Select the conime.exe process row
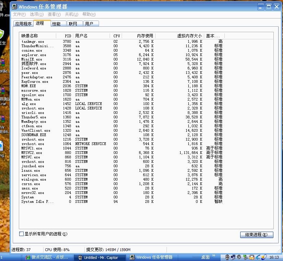Image resolution: width=283 pixels, height=261 pixels. coord(122,51)
